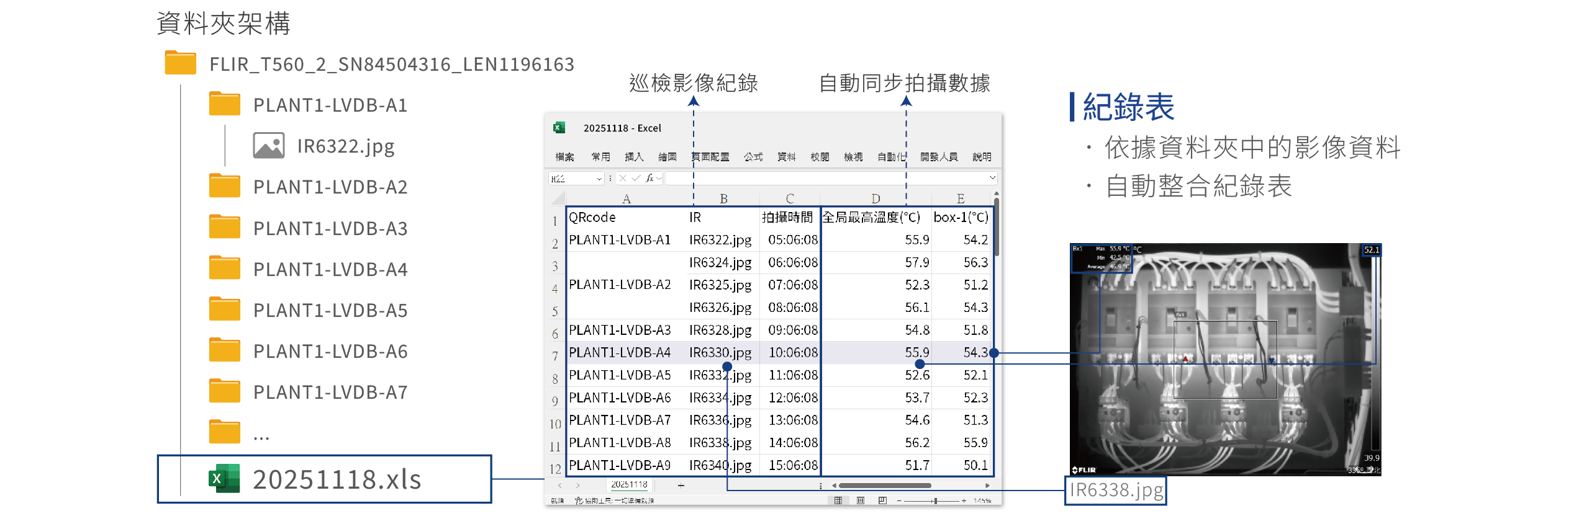Image resolution: width=1584 pixels, height=524 pixels.
Task: Click the confirm entry checkmark icon
Action: pos(636,179)
